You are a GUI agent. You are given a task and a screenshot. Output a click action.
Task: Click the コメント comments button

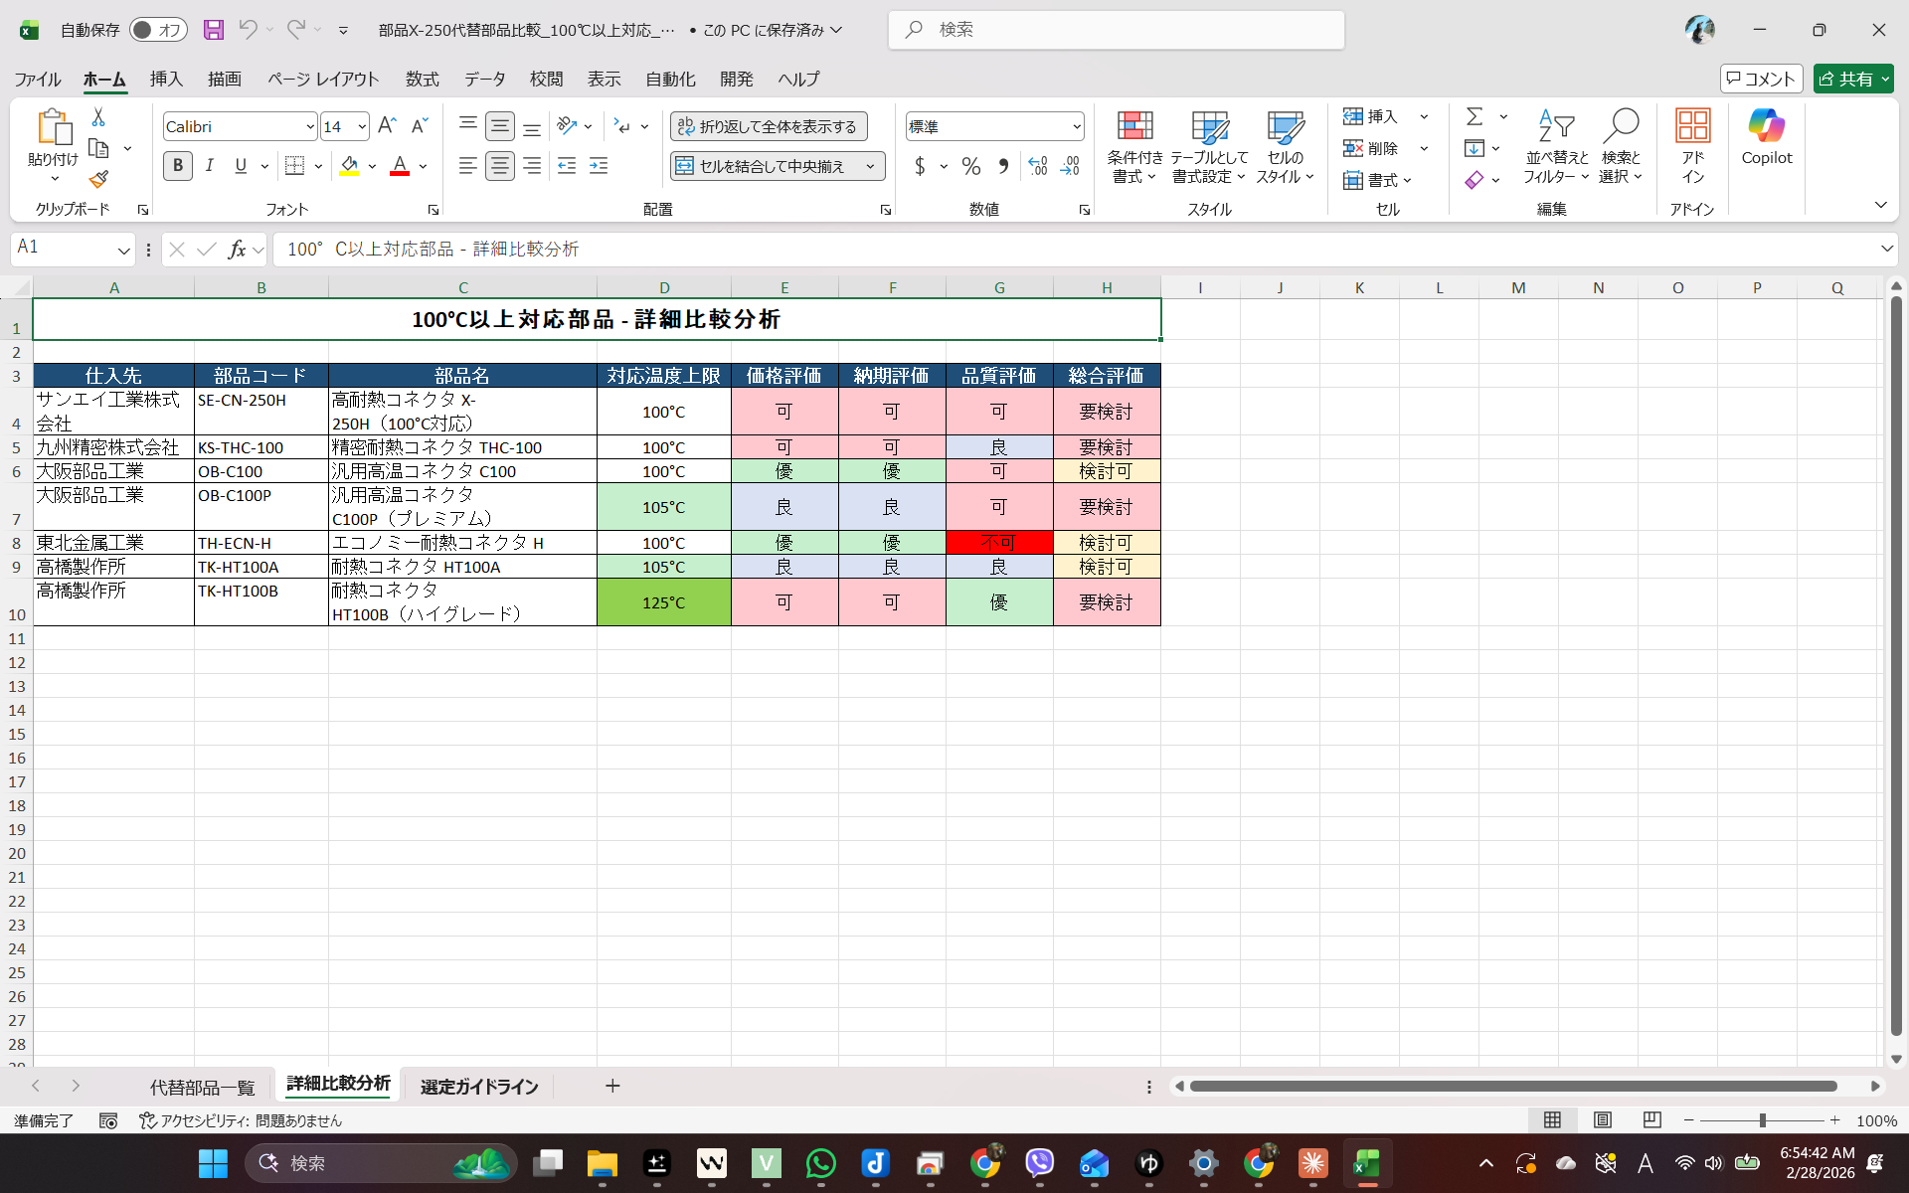tap(1761, 79)
